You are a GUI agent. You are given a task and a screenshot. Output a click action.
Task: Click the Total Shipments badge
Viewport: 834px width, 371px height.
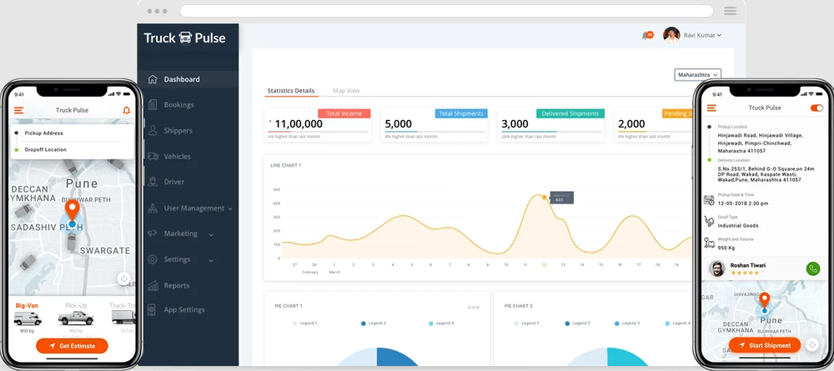pyautogui.click(x=461, y=113)
